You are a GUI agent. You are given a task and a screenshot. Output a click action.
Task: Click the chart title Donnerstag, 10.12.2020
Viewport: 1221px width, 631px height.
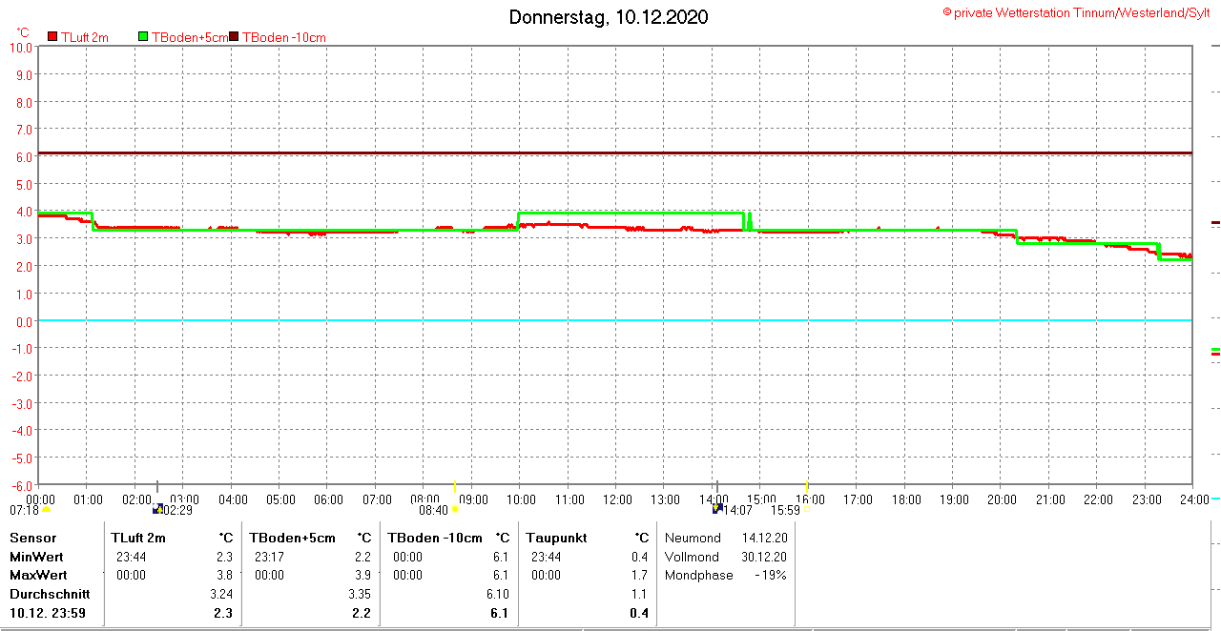(609, 17)
